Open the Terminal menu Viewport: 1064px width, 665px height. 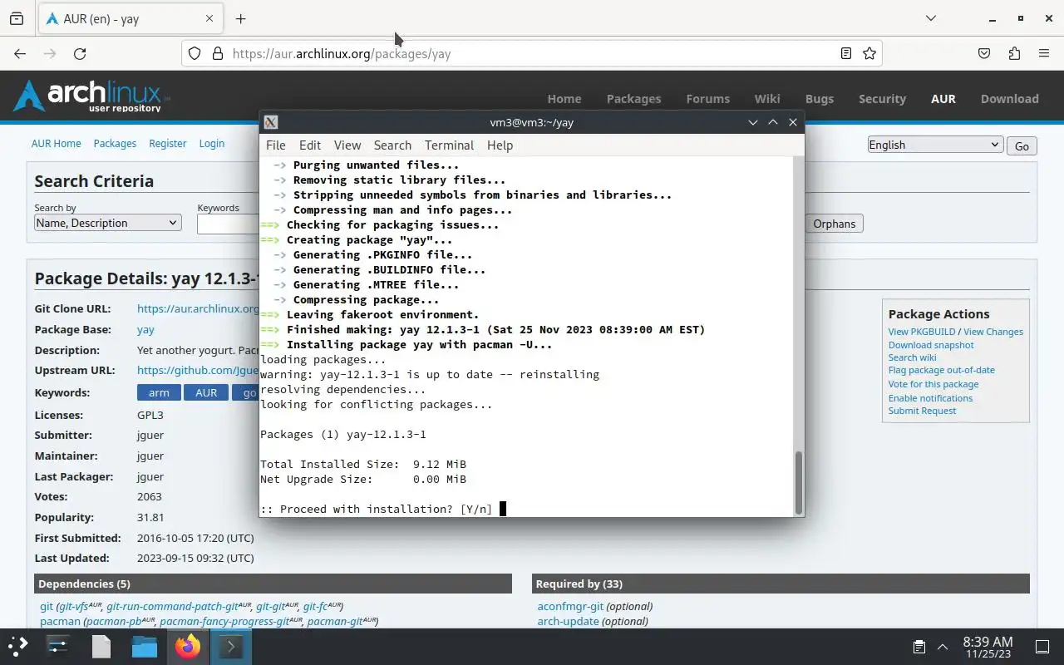click(449, 145)
